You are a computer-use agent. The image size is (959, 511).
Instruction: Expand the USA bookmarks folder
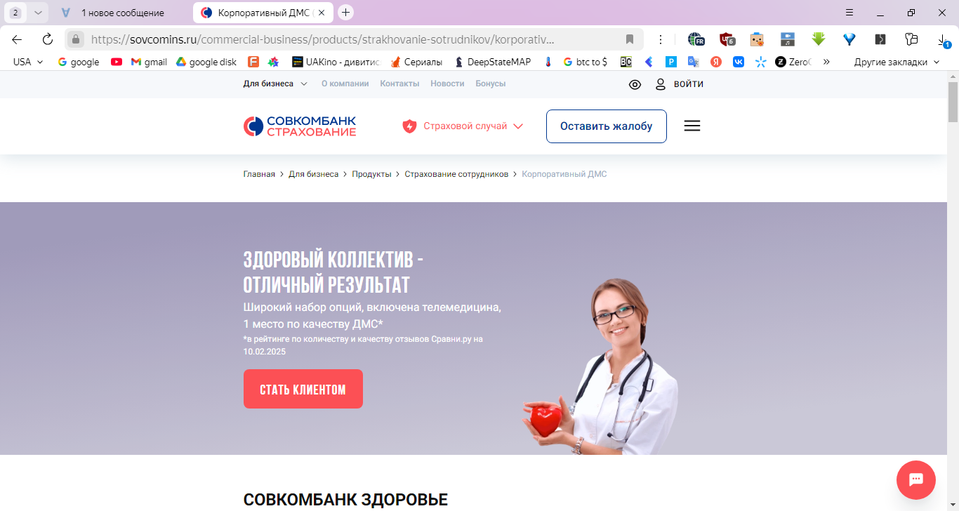coord(28,62)
